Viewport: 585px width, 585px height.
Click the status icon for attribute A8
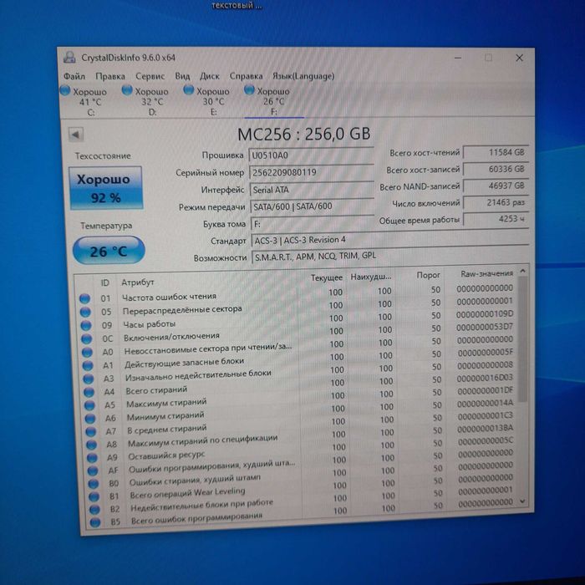pyautogui.click(x=92, y=445)
